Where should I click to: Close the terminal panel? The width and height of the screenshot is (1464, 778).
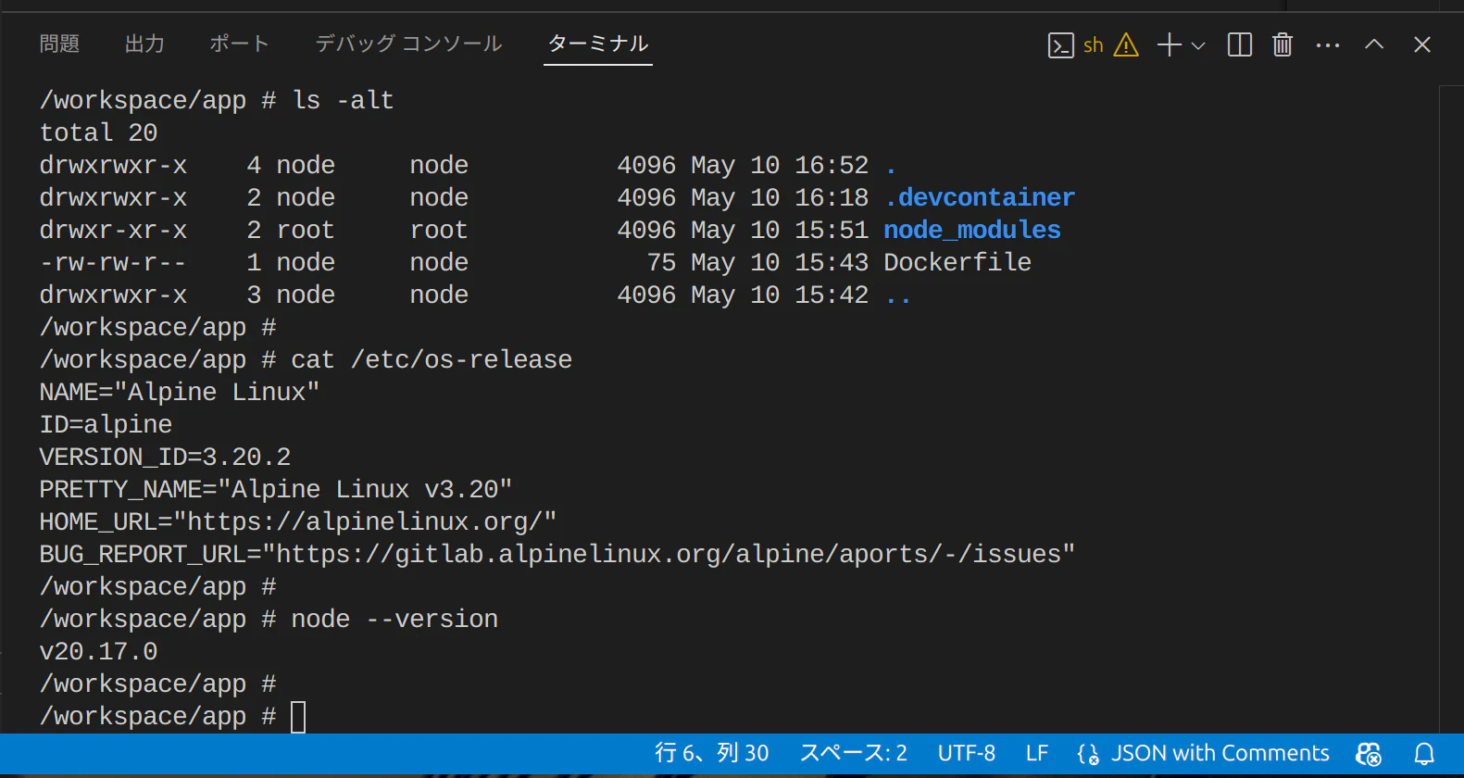[x=1422, y=44]
